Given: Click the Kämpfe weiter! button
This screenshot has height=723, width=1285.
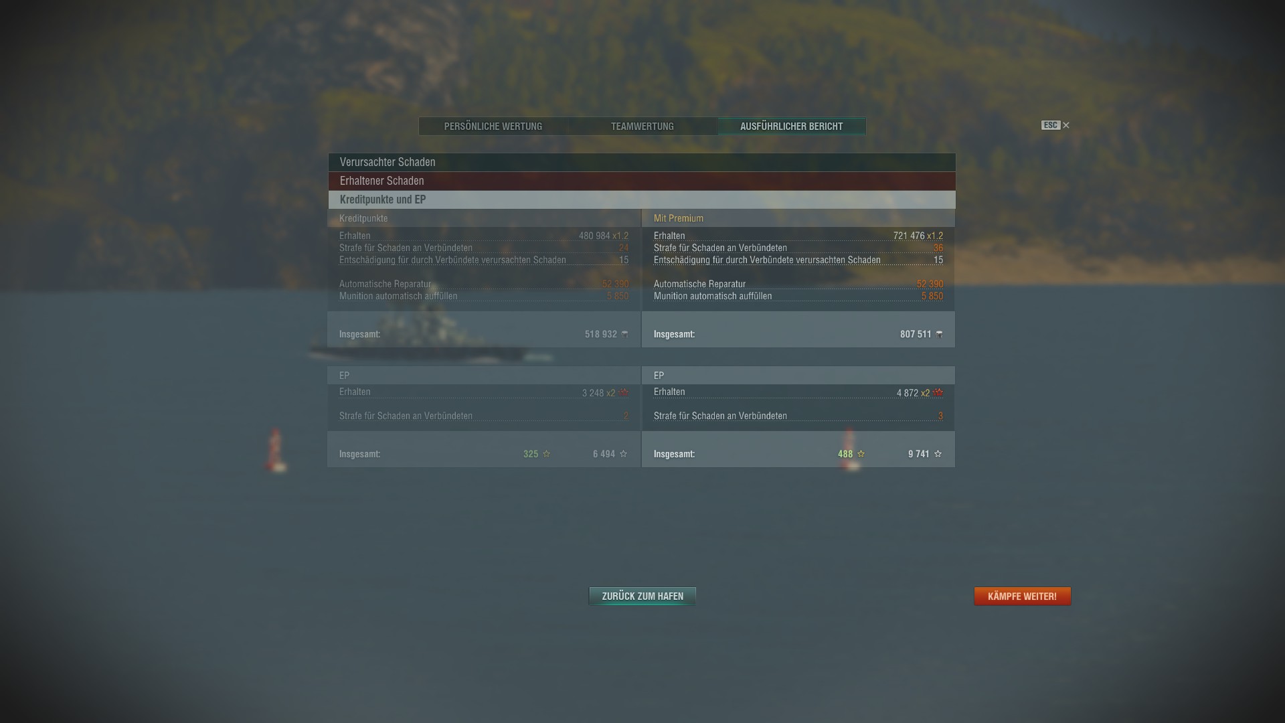Looking at the screenshot, I should tap(1022, 596).
